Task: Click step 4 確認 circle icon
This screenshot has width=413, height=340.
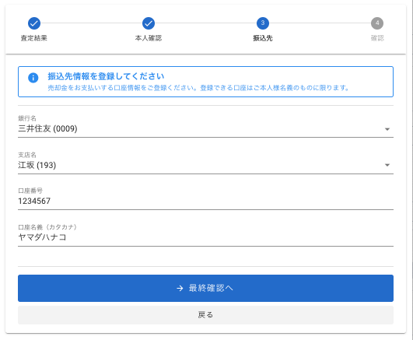Action: 377,23
